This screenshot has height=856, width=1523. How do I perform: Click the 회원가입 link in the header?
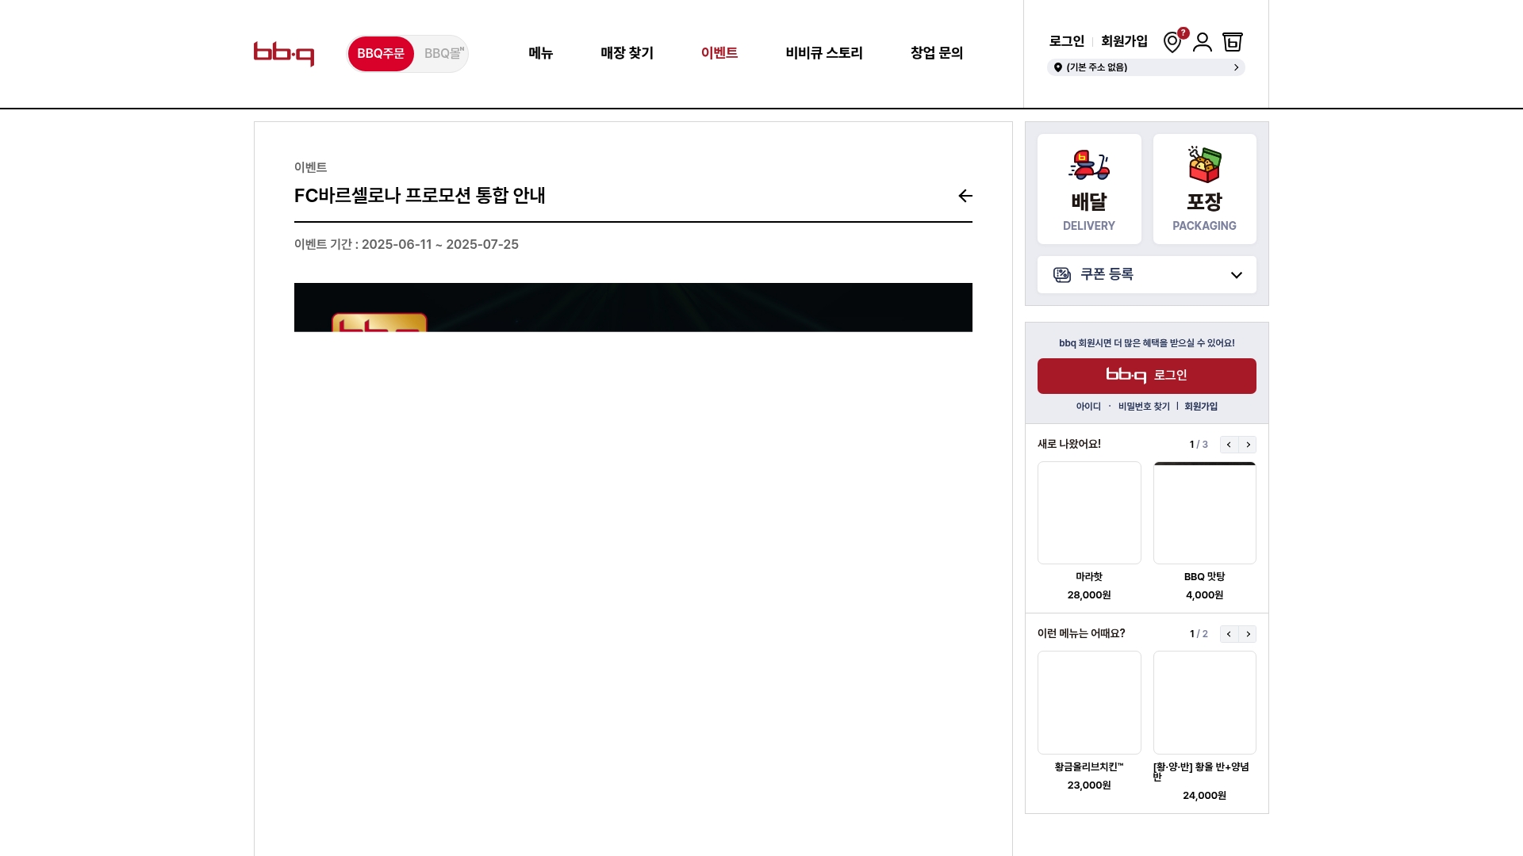(1124, 41)
